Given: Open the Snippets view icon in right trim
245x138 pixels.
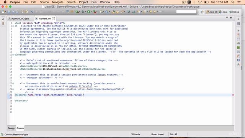Looking at the screenshot, I should pos(238,52).
